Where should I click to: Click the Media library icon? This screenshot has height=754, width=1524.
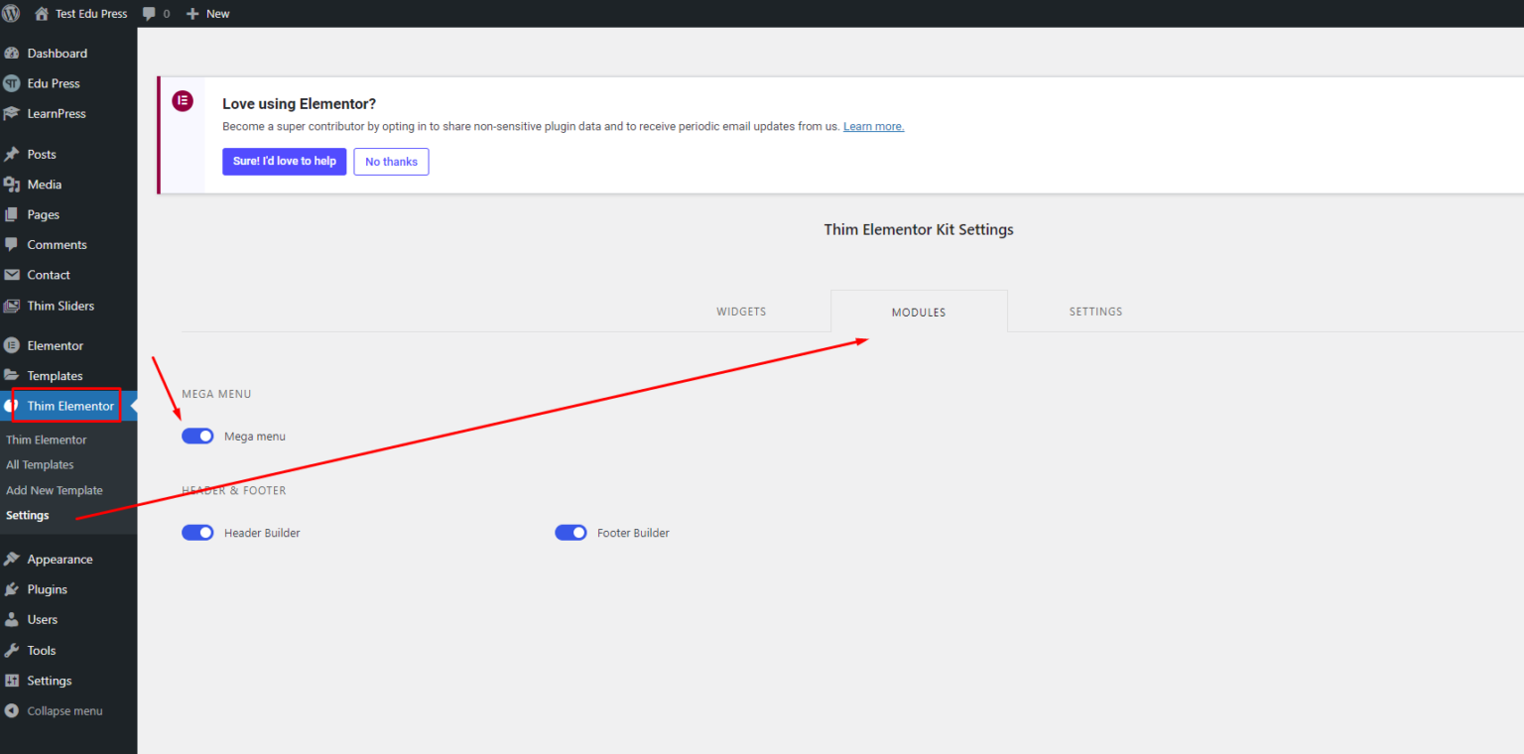click(x=12, y=185)
